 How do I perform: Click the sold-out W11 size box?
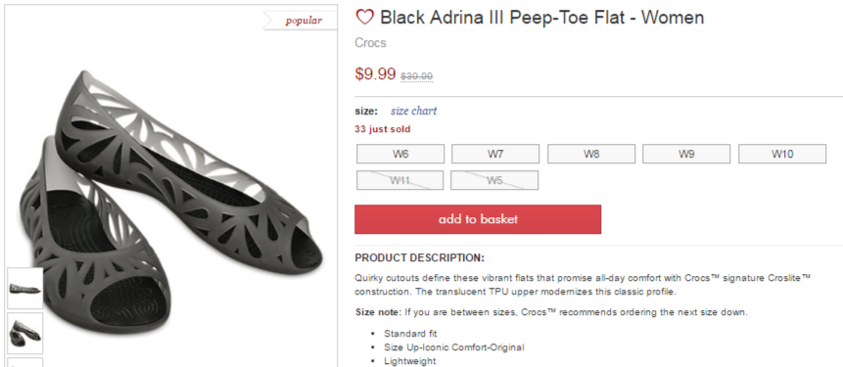tap(400, 180)
